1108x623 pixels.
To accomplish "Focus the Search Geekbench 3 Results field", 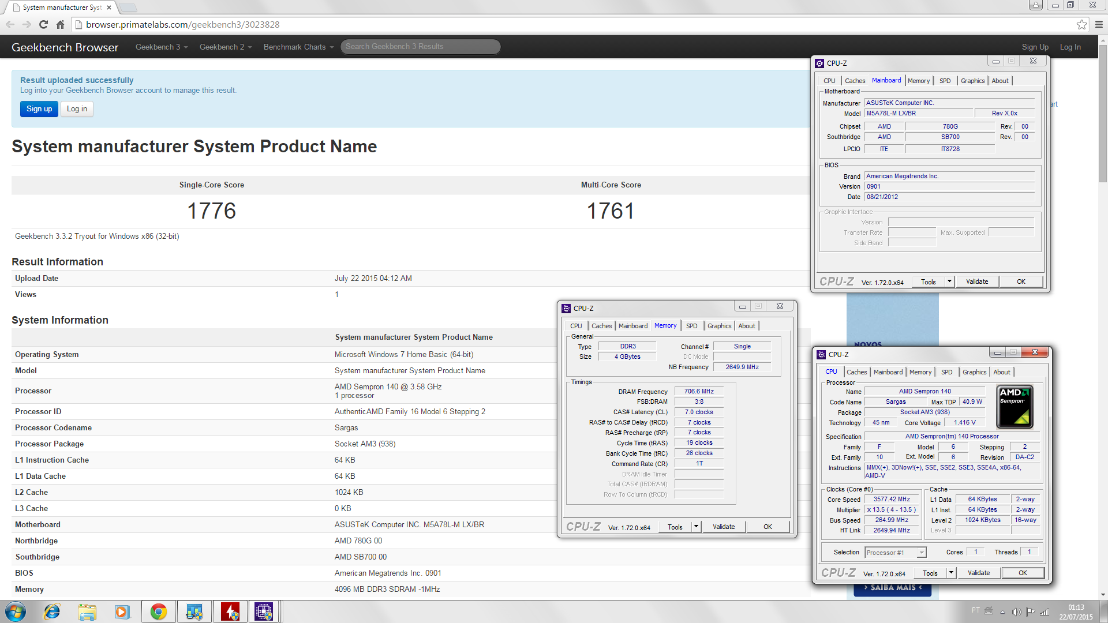I will pyautogui.click(x=420, y=47).
